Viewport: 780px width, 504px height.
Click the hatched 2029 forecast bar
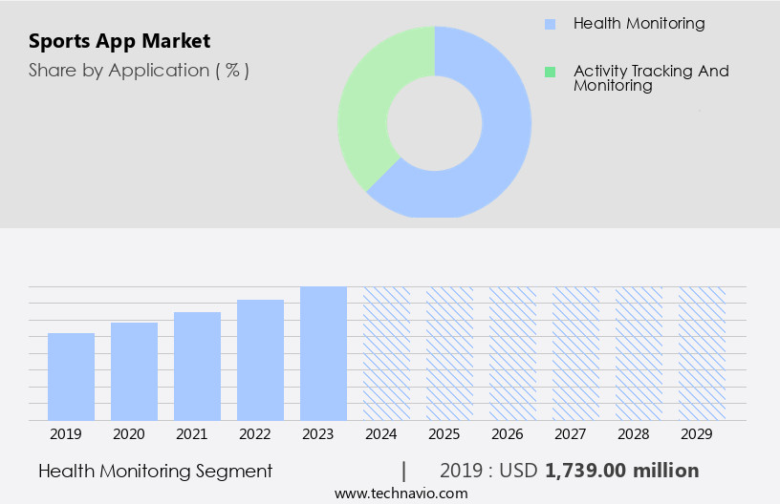[x=702, y=353]
